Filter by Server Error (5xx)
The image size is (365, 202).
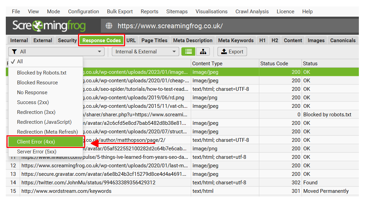pos(46,152)
